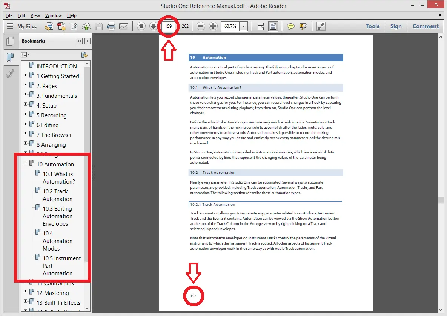Open the My Files menu

tap(22, 26)
